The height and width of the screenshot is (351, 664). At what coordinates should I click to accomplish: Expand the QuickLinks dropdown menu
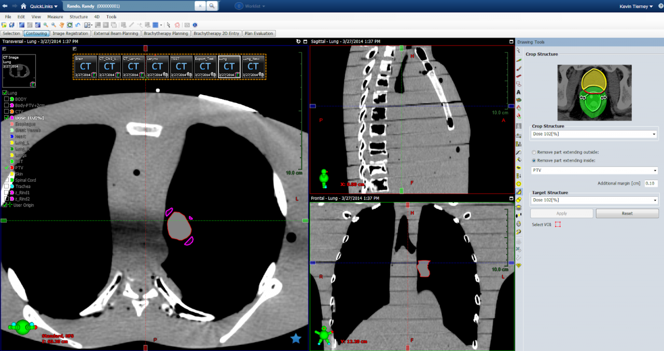click(44, 6)
